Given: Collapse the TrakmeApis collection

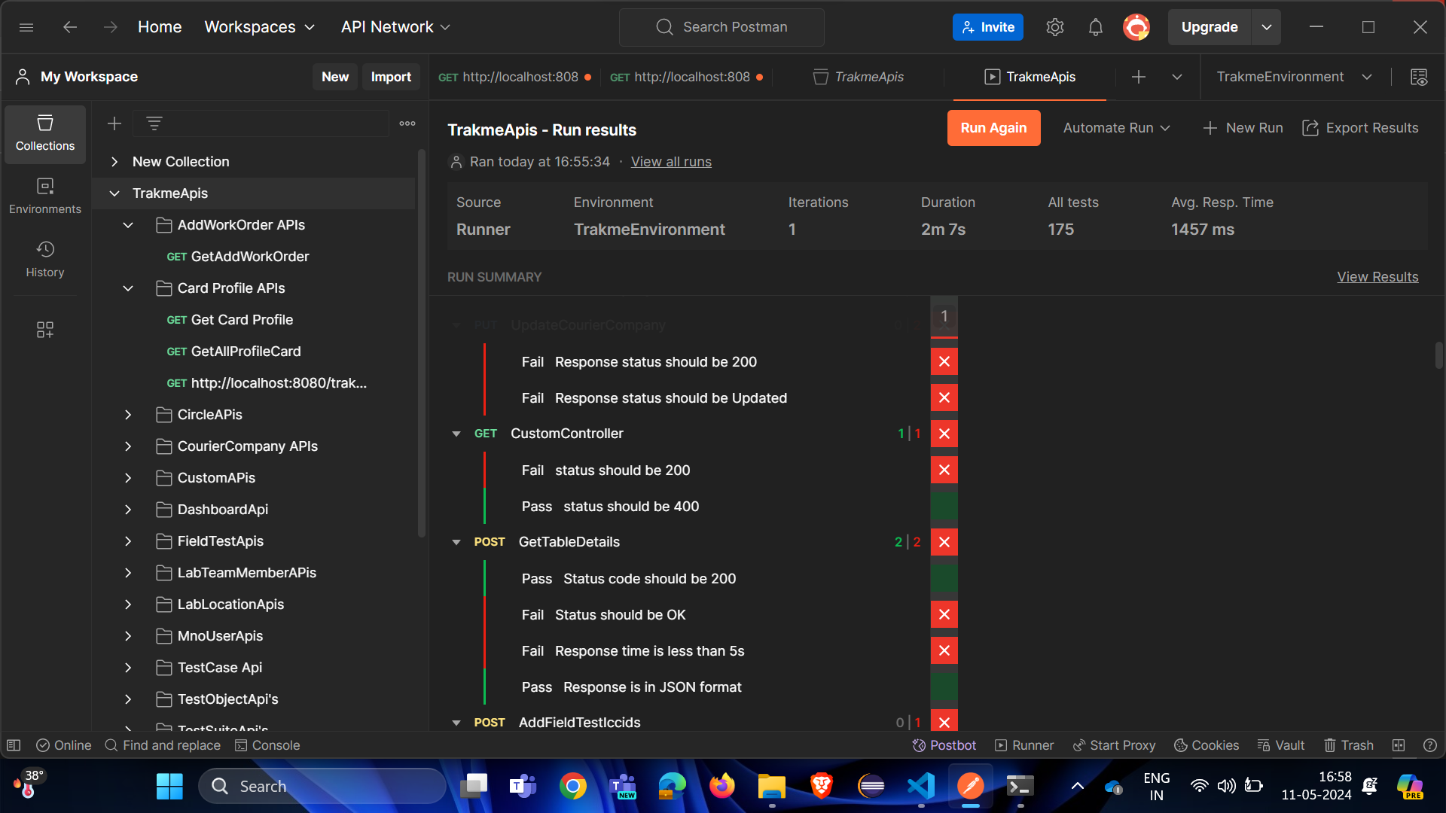Looking at the screenshot, I should pos(114,193).
